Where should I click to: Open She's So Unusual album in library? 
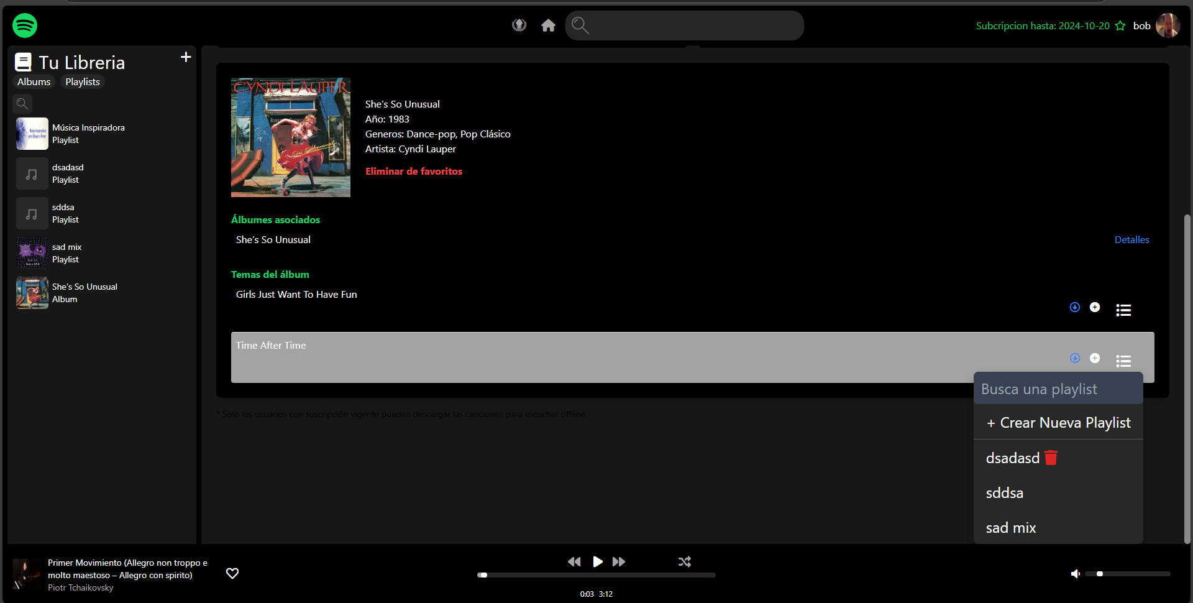click(102, 293)
